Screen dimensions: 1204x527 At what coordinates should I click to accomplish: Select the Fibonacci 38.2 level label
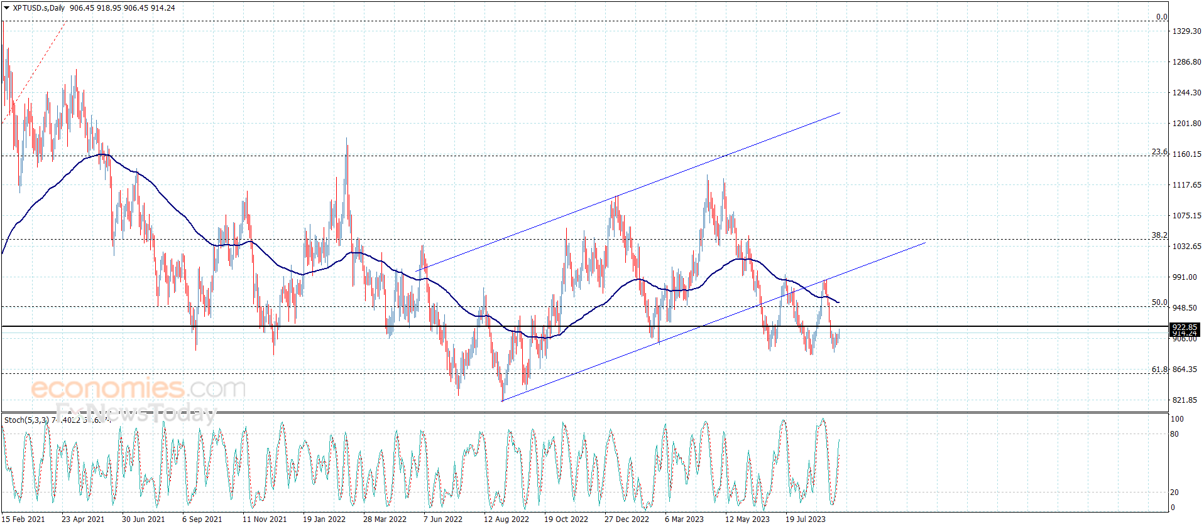[1159, 235]
